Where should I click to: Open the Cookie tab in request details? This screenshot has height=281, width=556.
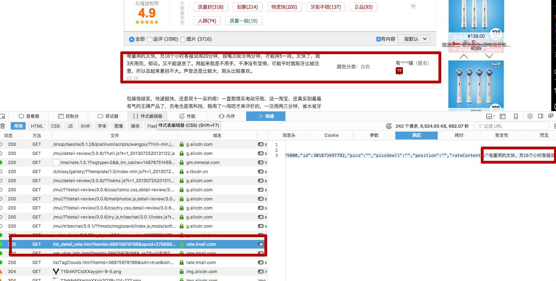tap(331, 135)
